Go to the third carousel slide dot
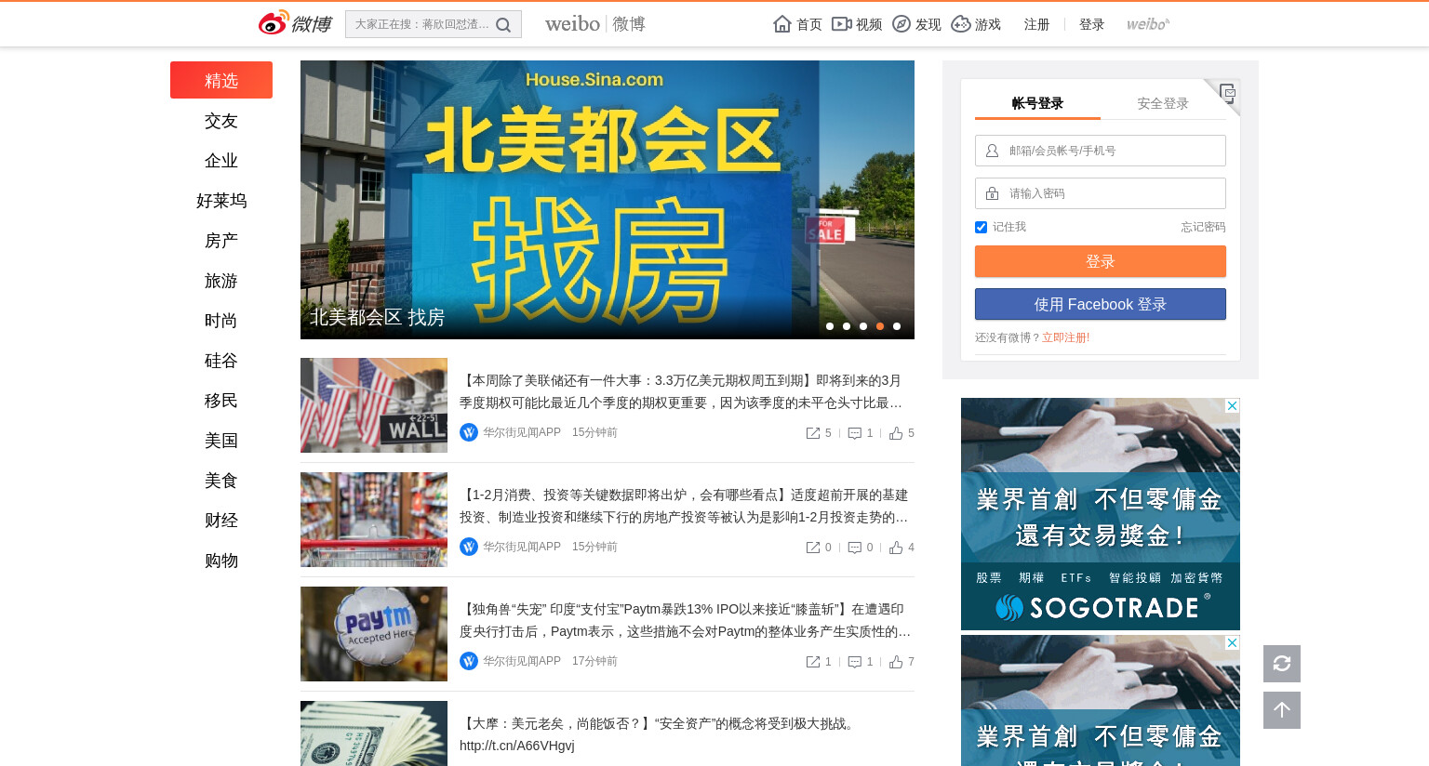Viewport: 1429px width, 766px height. (x=863, y=326)
